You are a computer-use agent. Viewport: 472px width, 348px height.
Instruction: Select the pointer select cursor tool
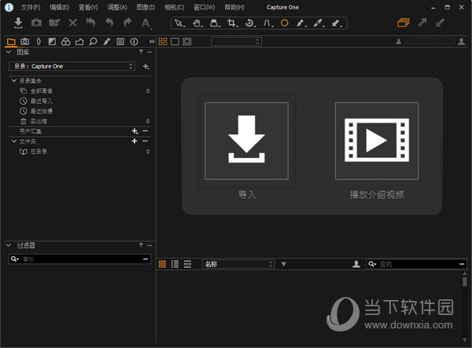click(x=179, y=23)
